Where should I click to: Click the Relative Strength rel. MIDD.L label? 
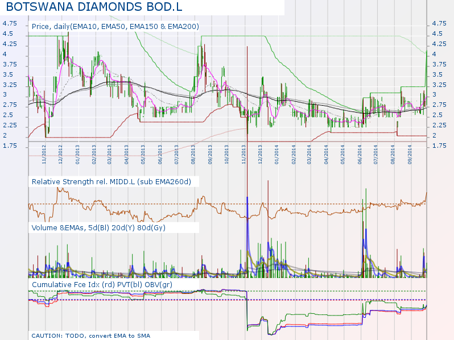(x=112, y=182)
